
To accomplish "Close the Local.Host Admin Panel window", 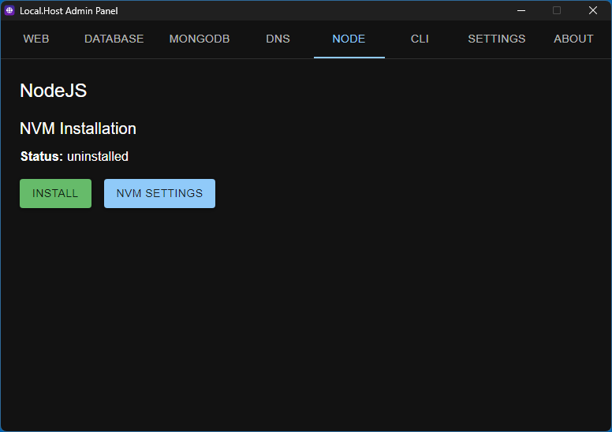I will pyautogui.click(x=593, y=10).
